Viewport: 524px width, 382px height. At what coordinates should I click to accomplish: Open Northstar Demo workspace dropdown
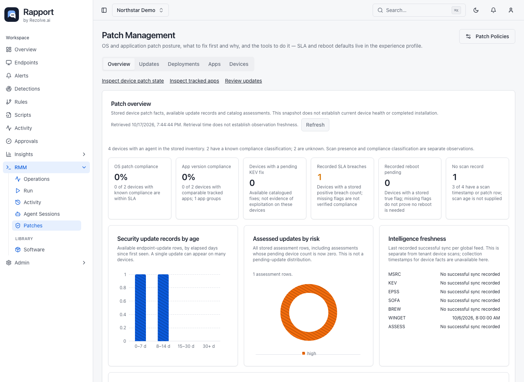140,10
